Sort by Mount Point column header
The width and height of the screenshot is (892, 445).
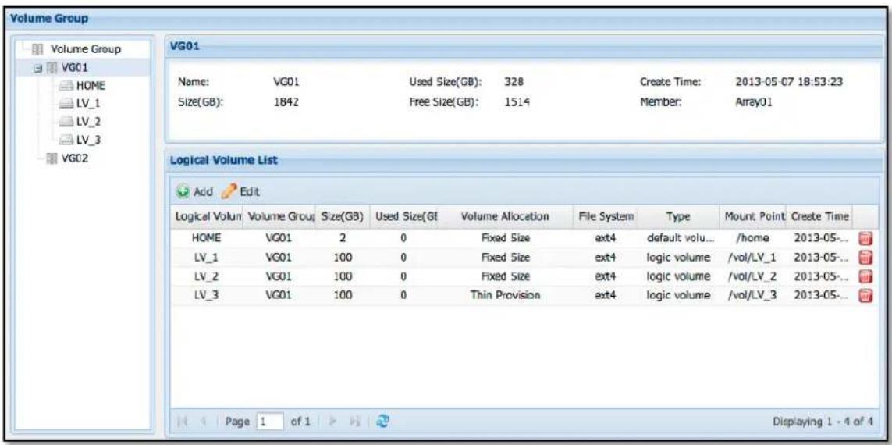tap(754, 217)
